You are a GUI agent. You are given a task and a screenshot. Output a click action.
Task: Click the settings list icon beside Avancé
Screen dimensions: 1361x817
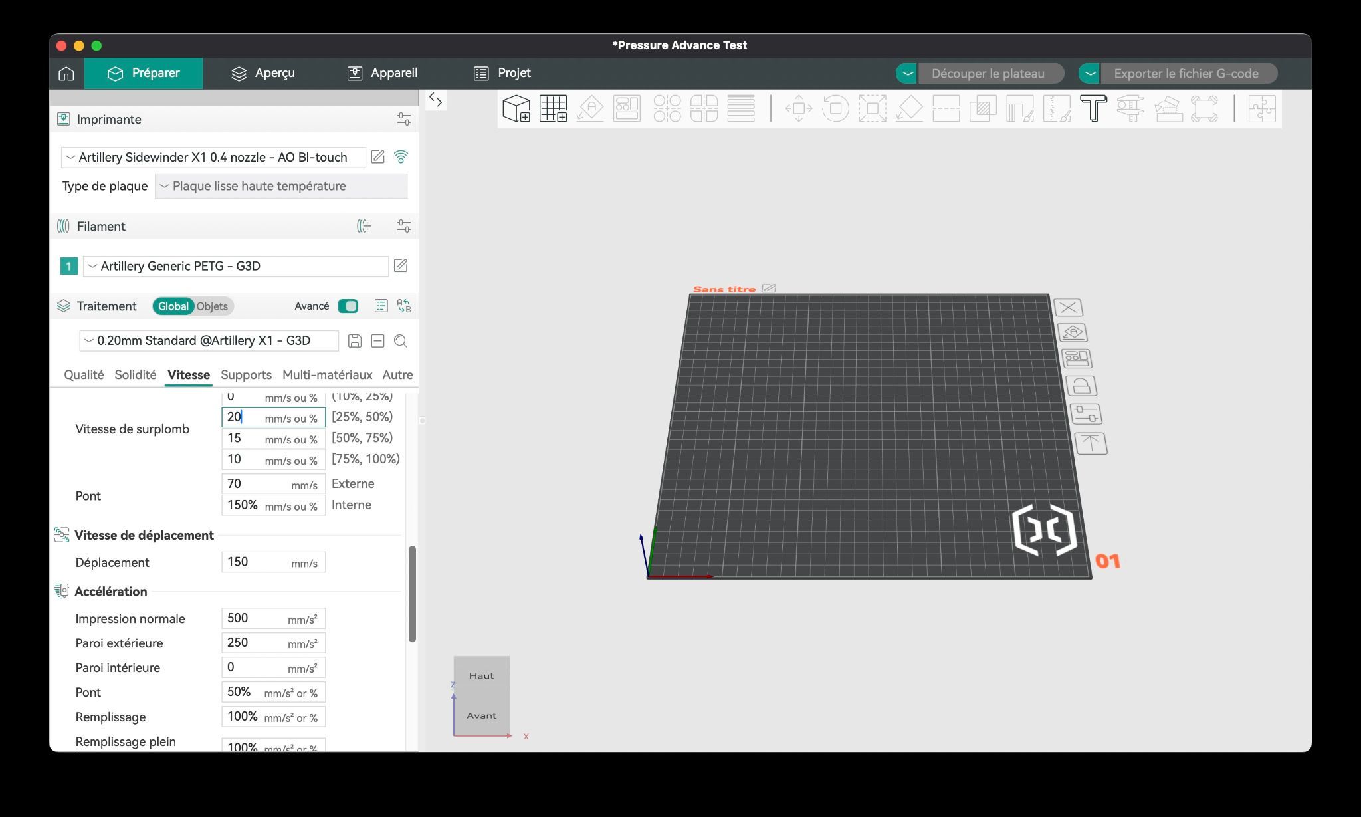[381, 306]
